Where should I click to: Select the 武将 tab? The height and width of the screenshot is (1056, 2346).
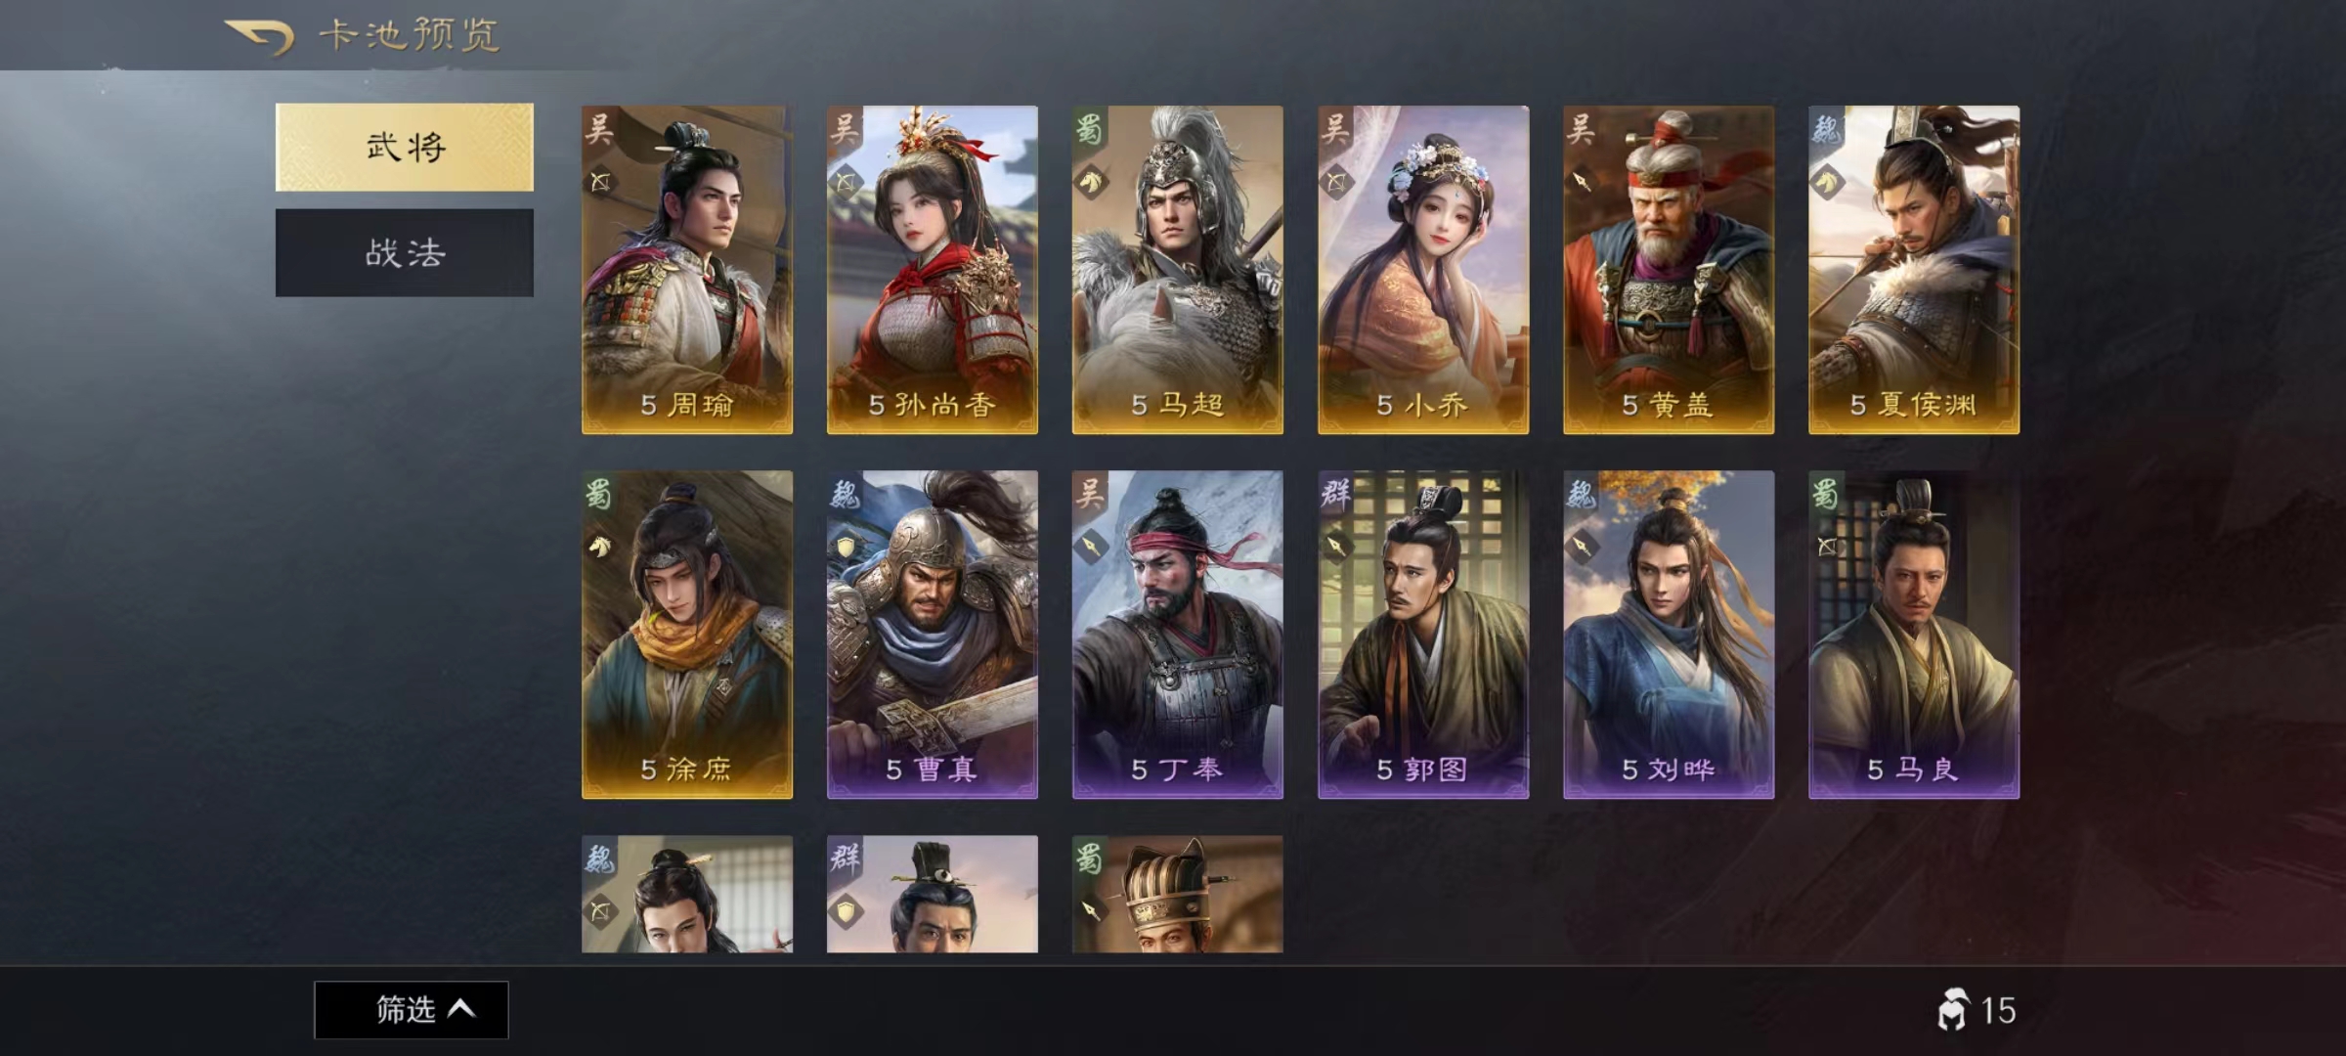coord(405,147)
